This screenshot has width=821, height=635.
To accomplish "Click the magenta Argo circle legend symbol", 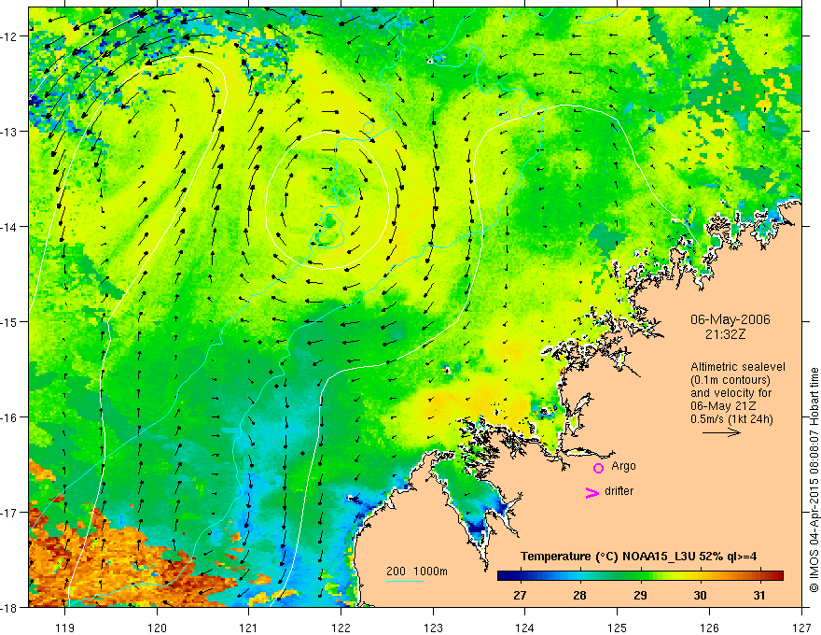I will pyautogui.click(x=598, y=468).
